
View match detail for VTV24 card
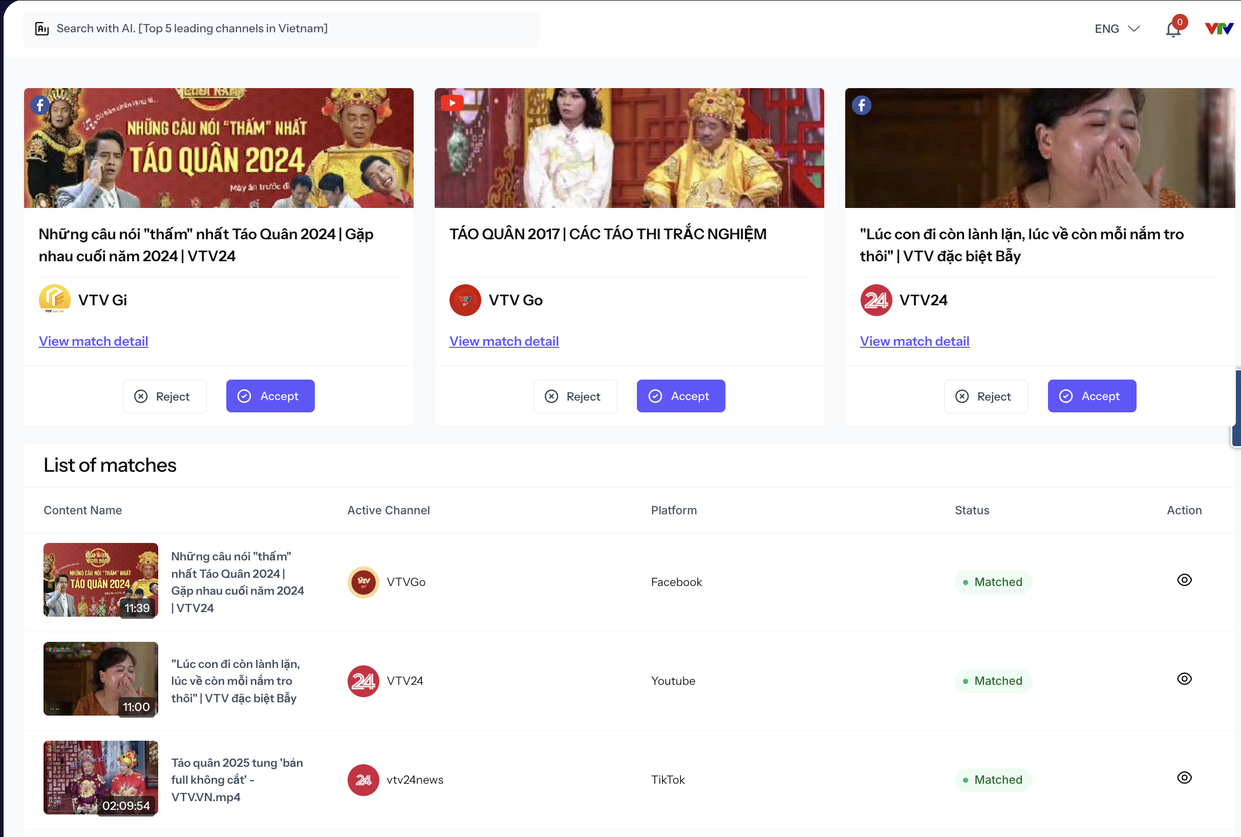pyautogui.click(x=914, y=342)
